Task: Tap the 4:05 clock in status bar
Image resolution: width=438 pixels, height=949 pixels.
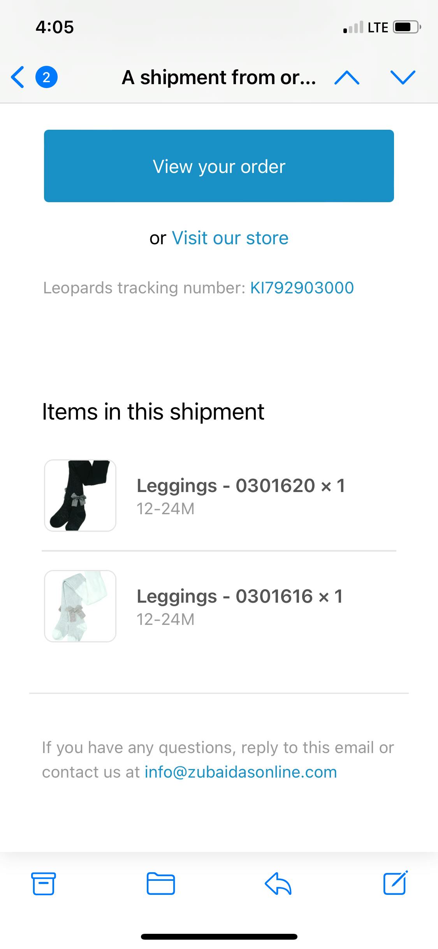Action: coord(55,27)
